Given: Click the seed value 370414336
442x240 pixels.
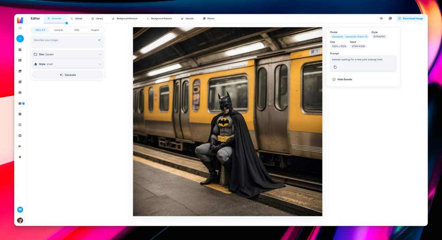Looking at the screenshot, I should pos(358,47).
